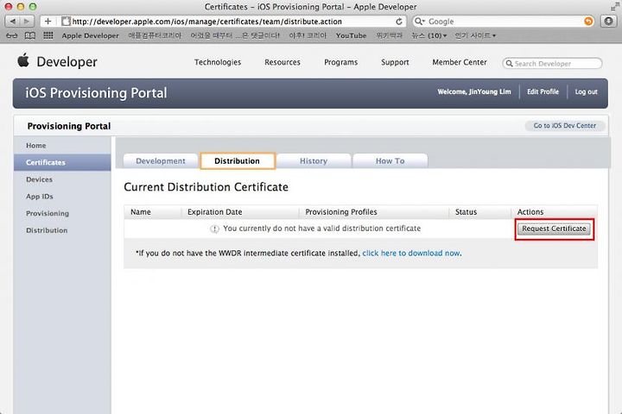This screenshot has height=414, width=622.
Task: Open the Support menu
Action: (395, 62)
